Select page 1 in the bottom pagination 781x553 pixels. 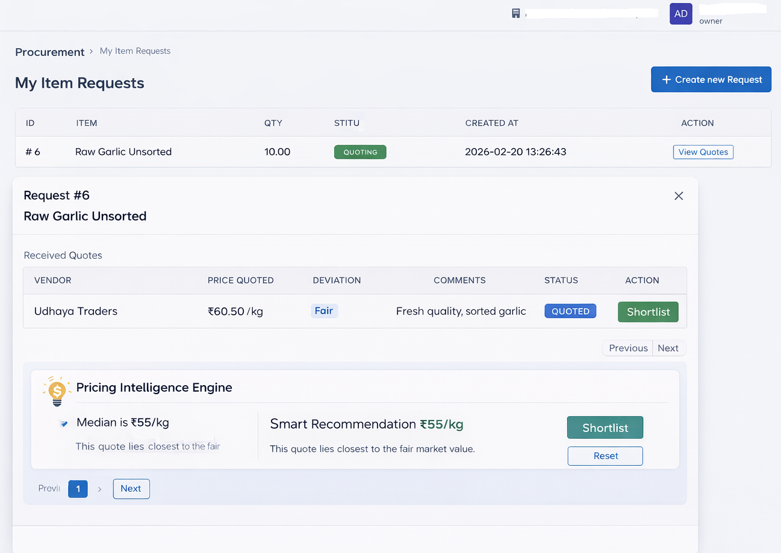(x=78, y=489)
